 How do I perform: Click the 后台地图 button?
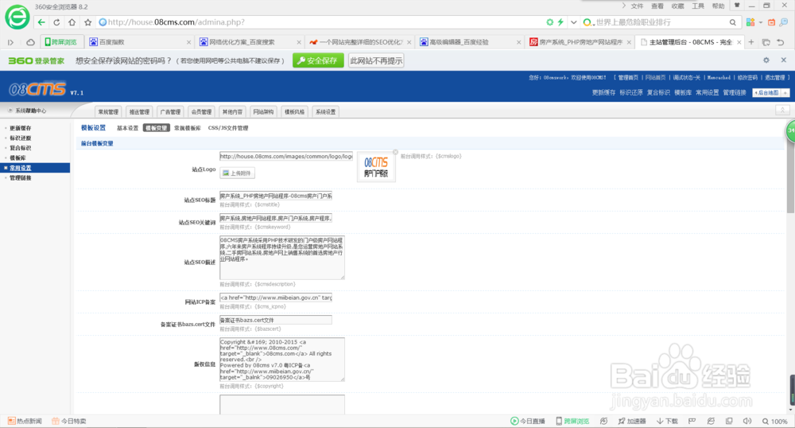pyautogui.click(x=767, y=93)
